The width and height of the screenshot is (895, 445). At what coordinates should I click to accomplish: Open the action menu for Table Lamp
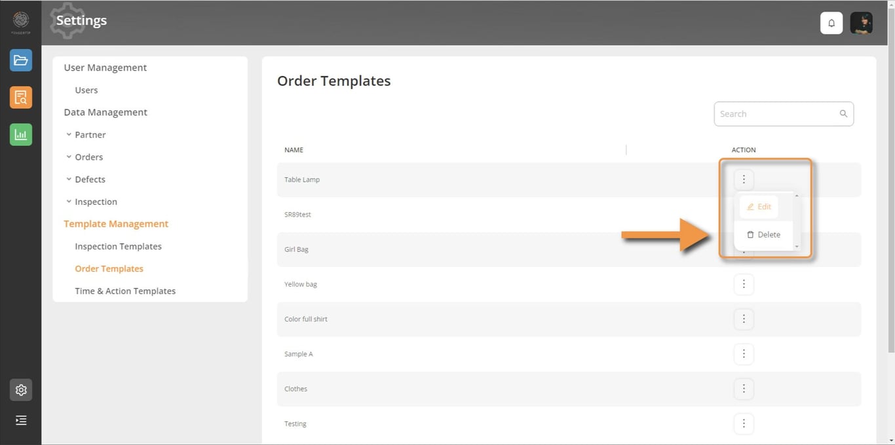[x=744, y=179]
